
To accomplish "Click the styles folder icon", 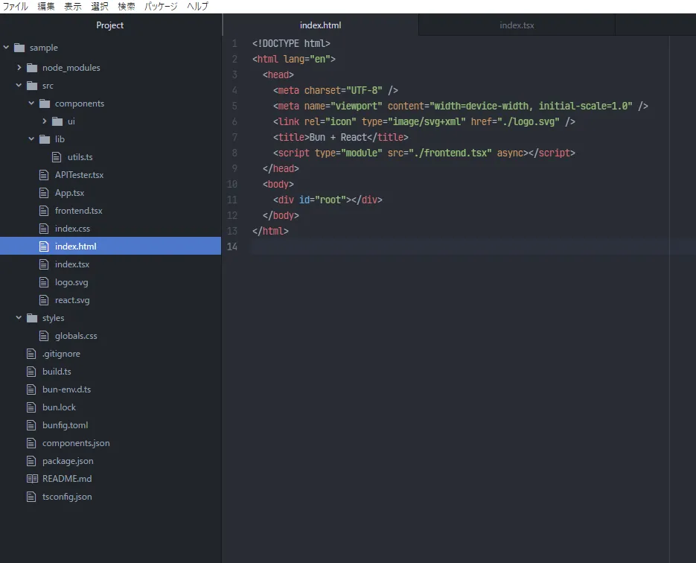I will (x=32, y=318).
